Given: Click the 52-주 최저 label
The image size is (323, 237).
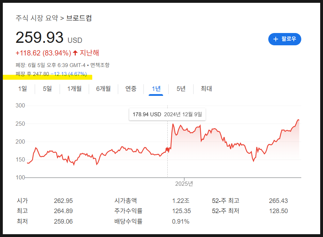Looking at the screenshot, I should [x=226, y=211].
